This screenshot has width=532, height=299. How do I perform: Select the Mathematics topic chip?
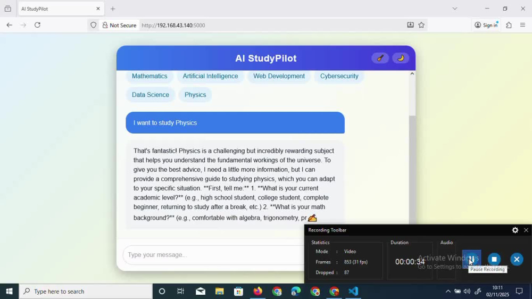pos(149,76)
